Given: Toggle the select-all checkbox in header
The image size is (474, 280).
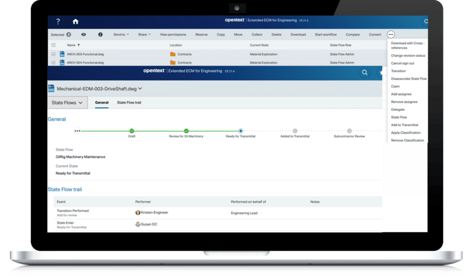Looking at the screenshot, I should point(52,45).
